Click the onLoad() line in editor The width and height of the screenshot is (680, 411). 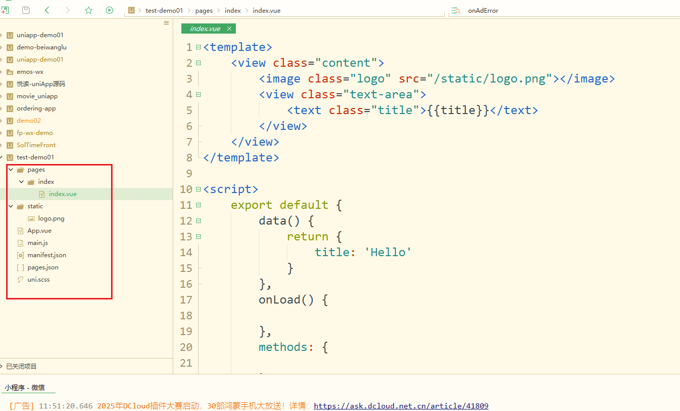293,299
